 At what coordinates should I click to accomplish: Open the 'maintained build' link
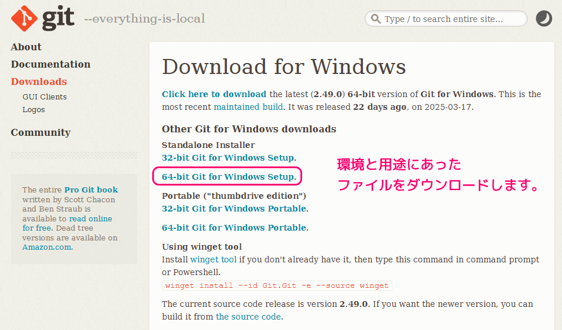pos(248,107)
